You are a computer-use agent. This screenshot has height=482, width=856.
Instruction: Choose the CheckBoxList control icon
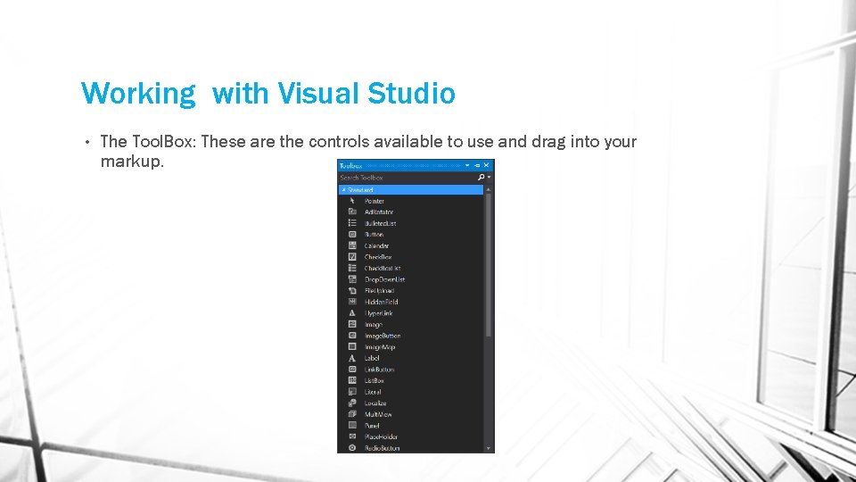coord(352,268)
